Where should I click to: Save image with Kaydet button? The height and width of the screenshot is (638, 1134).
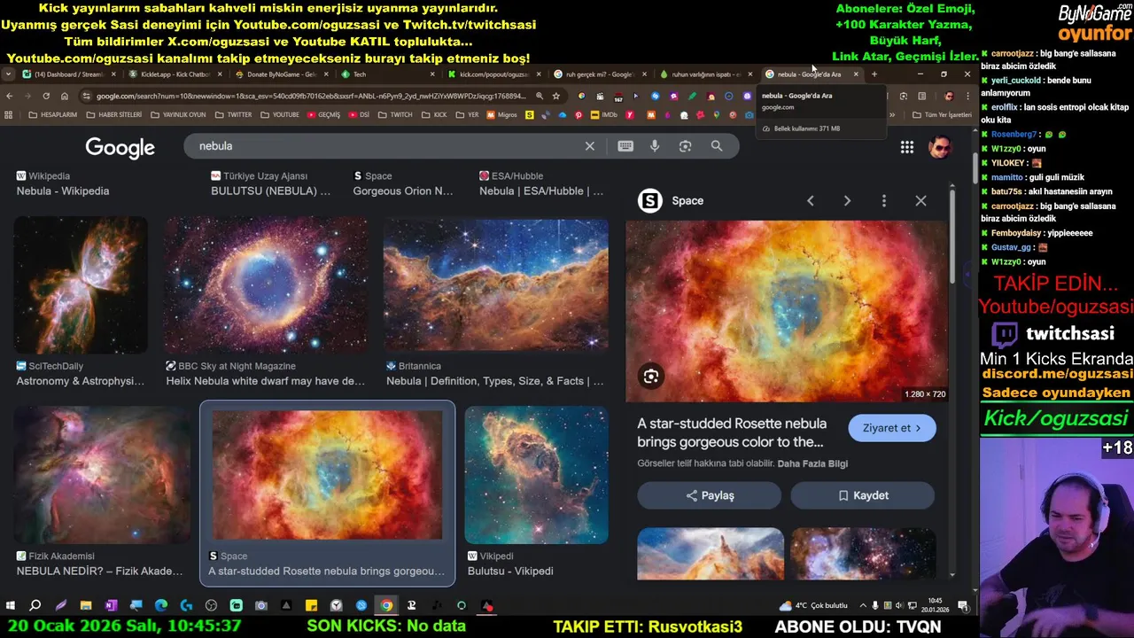[862, 495]
